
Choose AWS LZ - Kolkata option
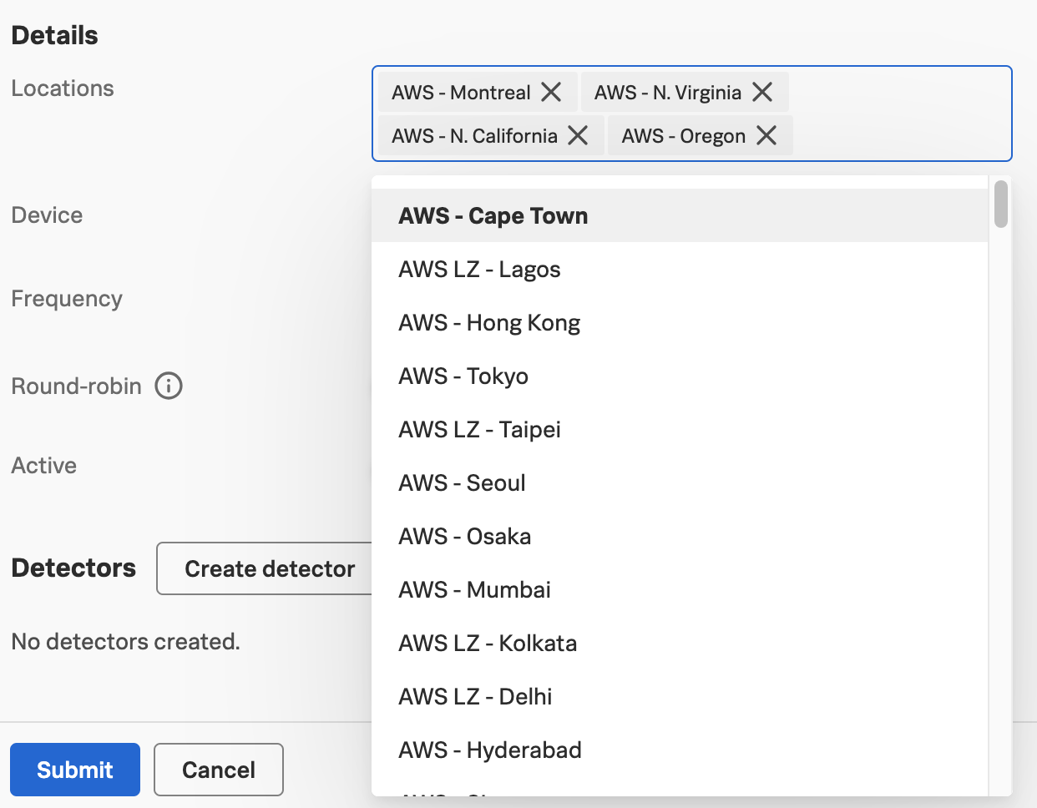pos(488,643)
